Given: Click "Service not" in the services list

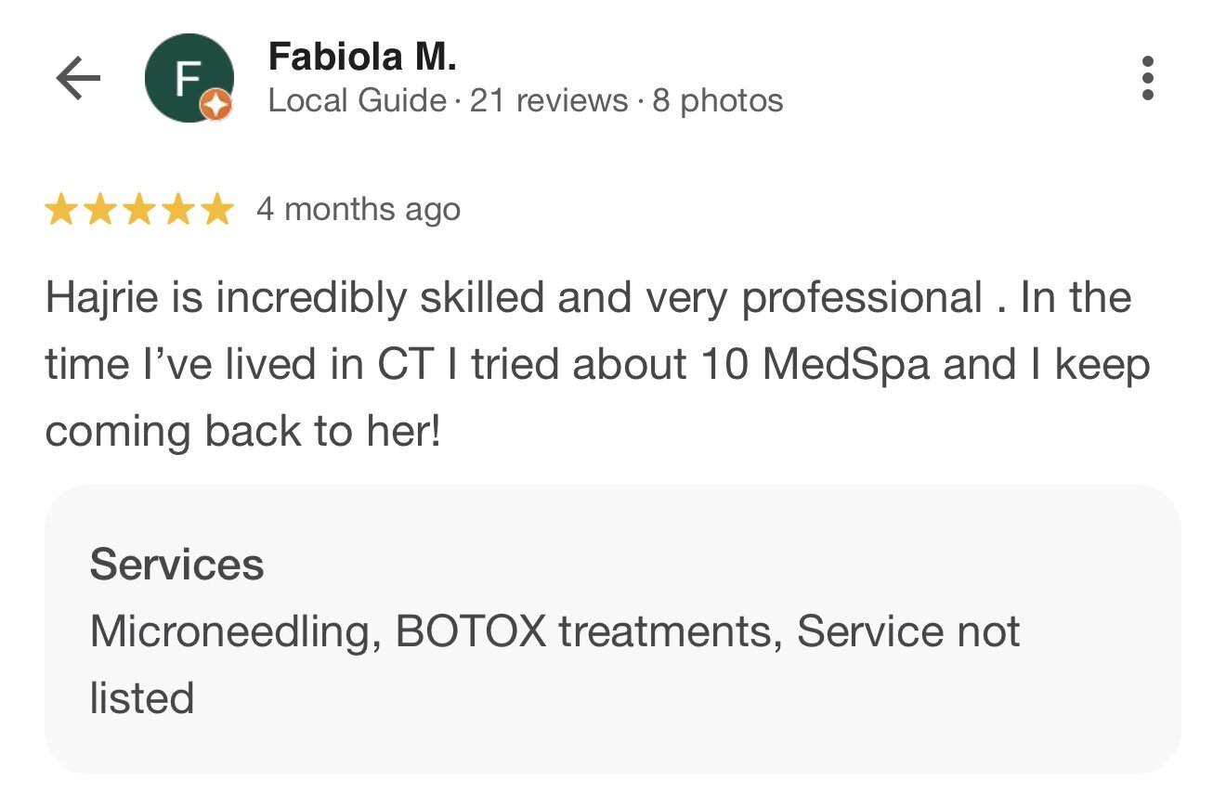Looking at the screenshot, I should 907,632.
